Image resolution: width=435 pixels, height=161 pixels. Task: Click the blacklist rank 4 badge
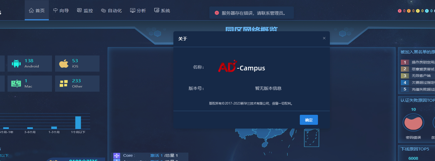pos(405,83)
